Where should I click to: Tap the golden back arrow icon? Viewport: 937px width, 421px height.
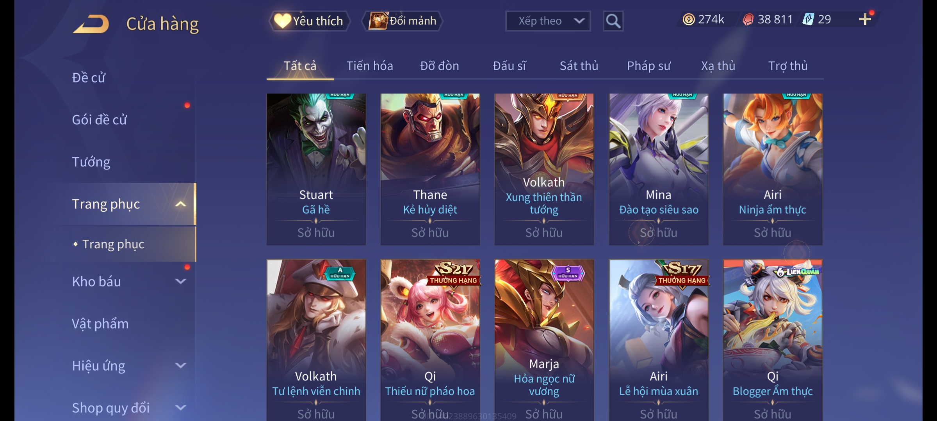(91, 24)
